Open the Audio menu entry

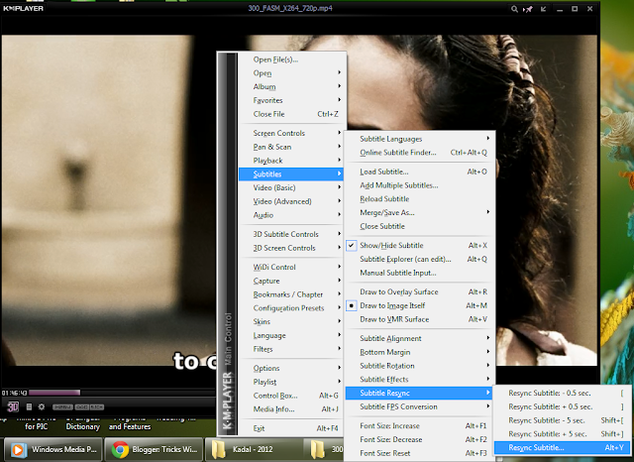[291, 215]
